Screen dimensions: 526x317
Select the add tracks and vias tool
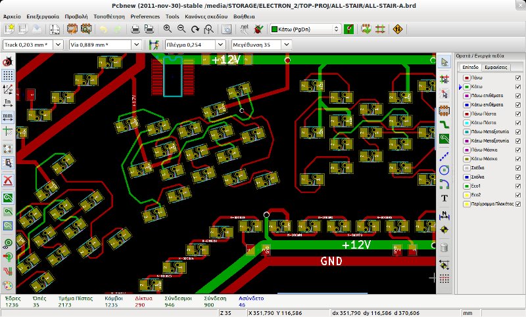click(x=444, y=123)
